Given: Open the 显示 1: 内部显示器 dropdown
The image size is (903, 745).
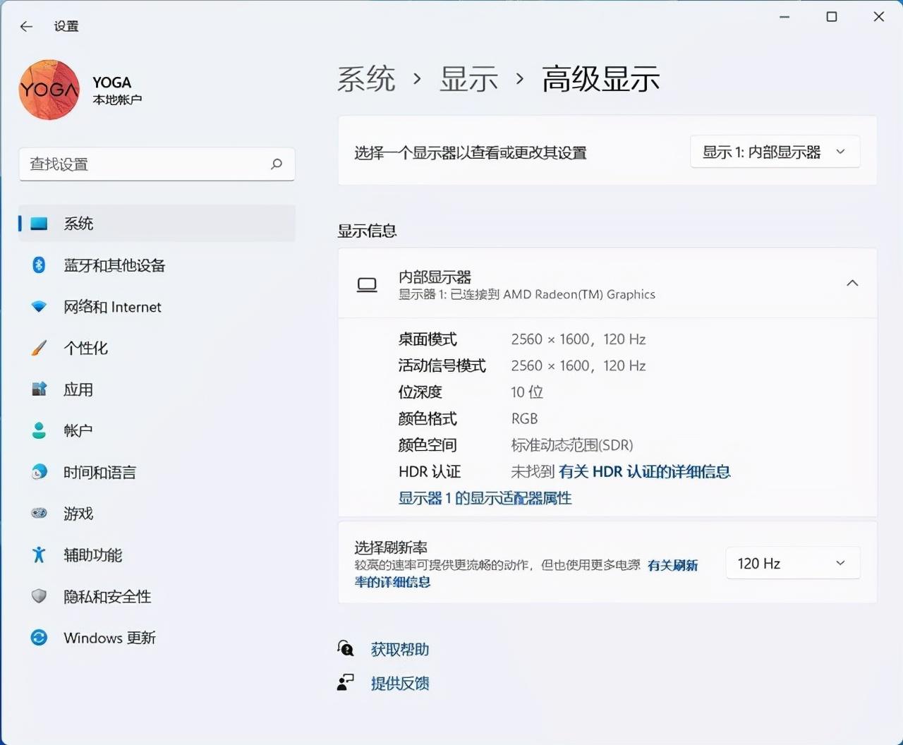Looking at the screenshot, I should pyautogui.click(x=775, y=152).
